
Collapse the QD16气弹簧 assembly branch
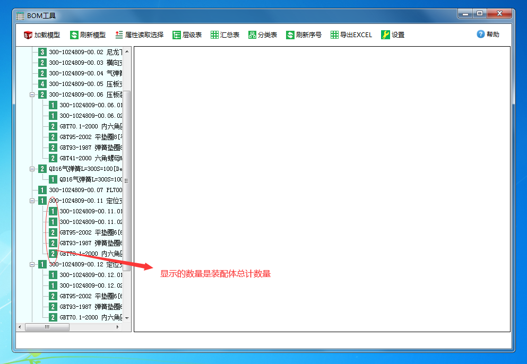(33, 168)
